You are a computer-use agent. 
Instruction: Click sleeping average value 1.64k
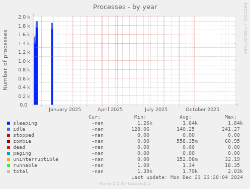tap(190, 123)
